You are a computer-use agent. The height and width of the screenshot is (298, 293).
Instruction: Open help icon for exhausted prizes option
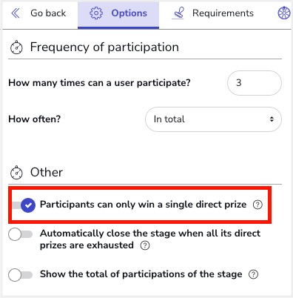point(145,245)
